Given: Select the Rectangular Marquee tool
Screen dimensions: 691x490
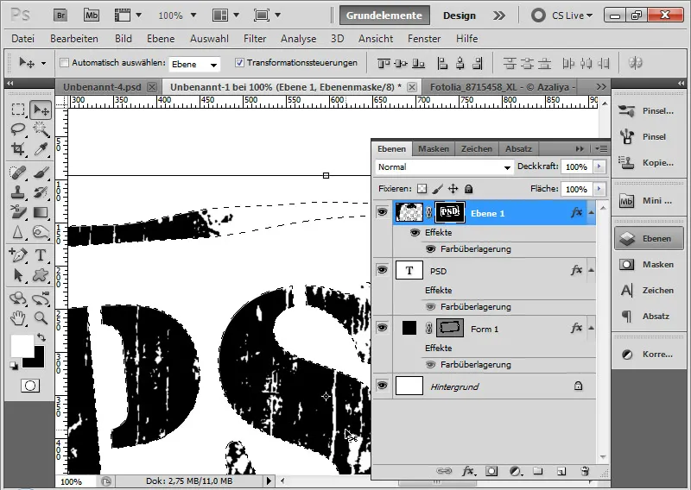Looking at the screenshot, I should coord(18,110).
